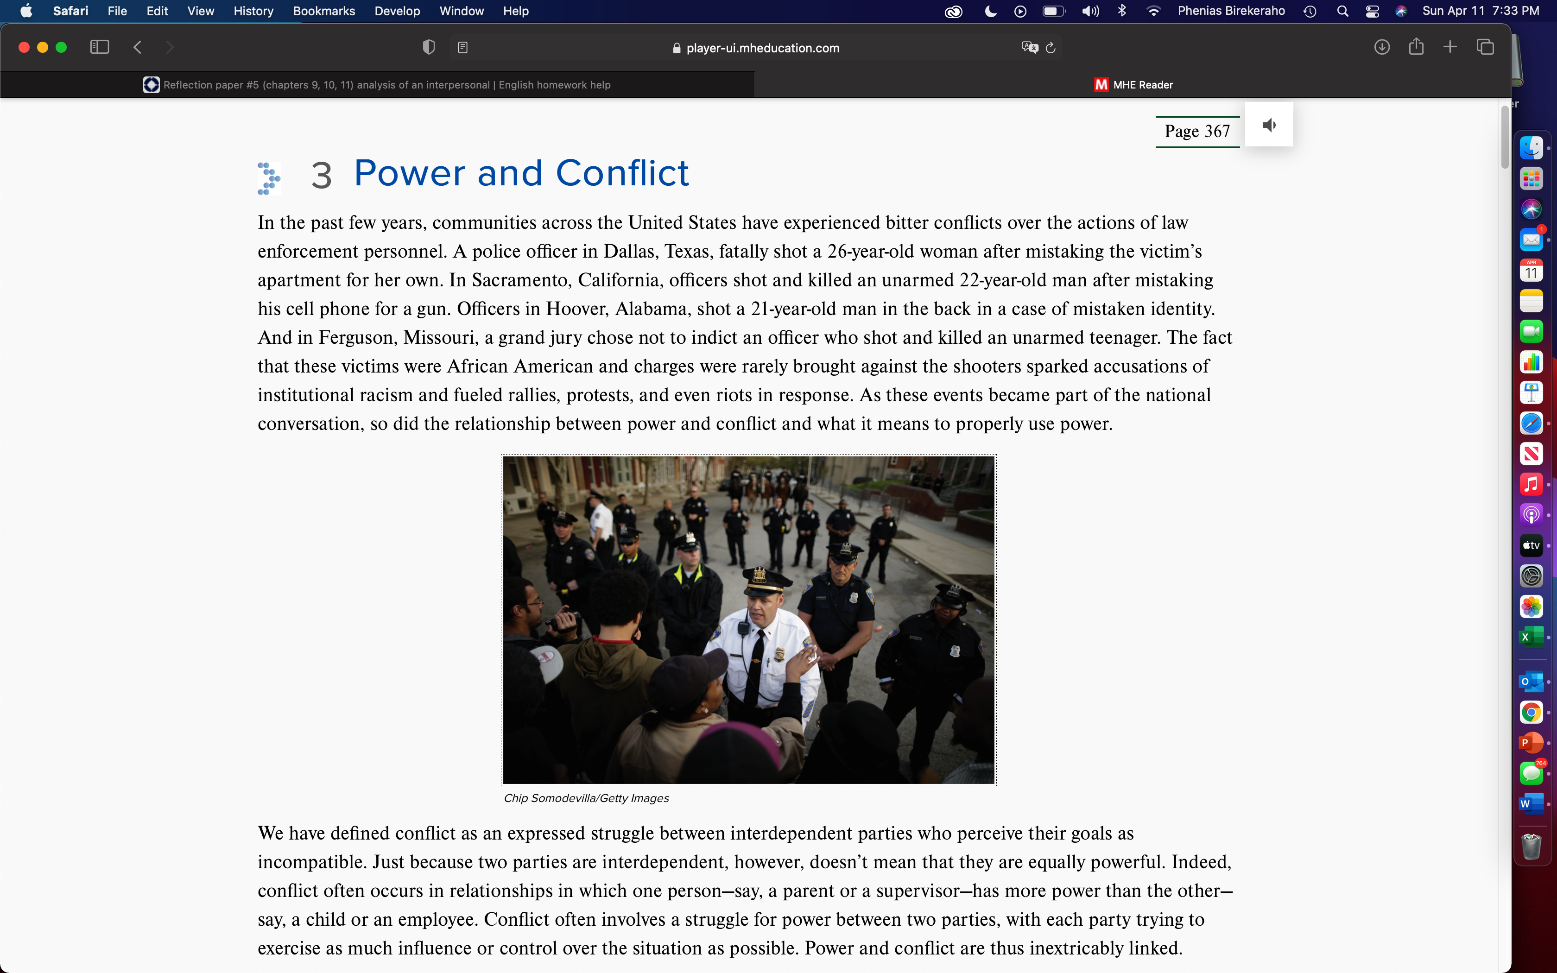The width and height of the screenshot is (1557, 973).
Task: Open the Numbers app in the Dock
Action: [x=1531, y=362]
